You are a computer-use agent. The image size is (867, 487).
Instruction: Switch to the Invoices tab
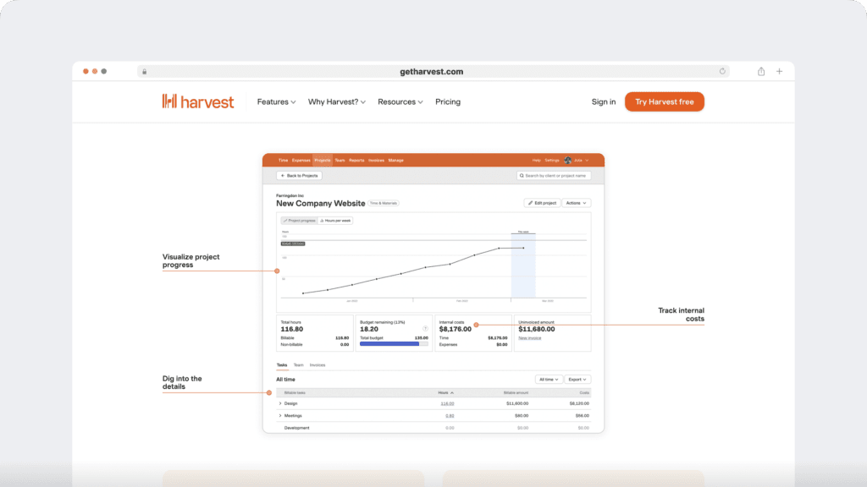318,364
